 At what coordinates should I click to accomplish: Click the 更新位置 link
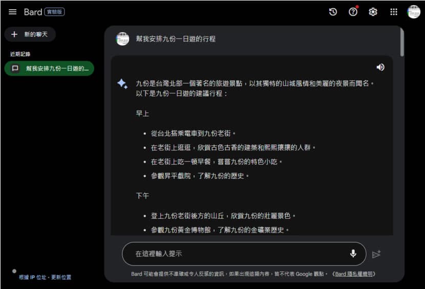click(x=61, y=277)
